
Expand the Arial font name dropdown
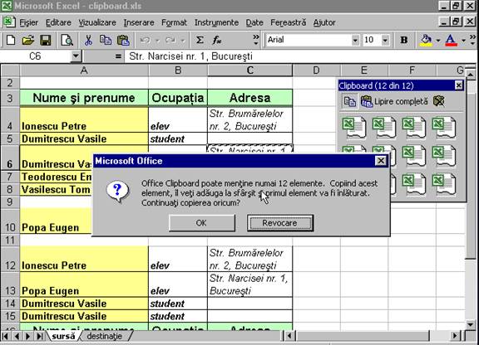[355, 40]
